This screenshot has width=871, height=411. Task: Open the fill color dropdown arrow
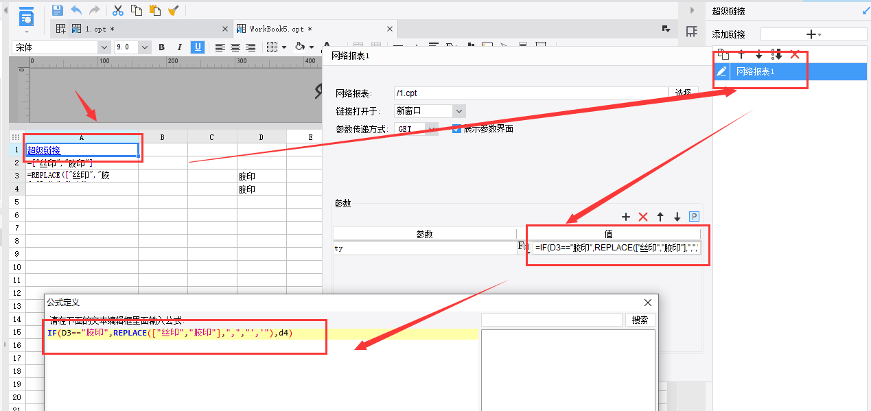pos(312,47)
